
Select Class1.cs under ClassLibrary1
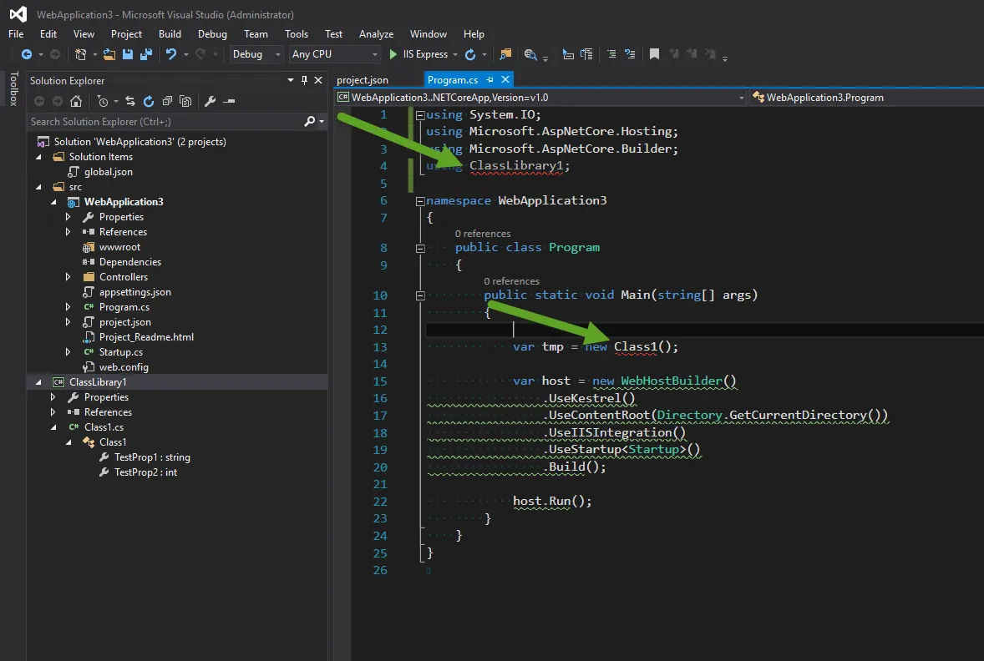104,427
